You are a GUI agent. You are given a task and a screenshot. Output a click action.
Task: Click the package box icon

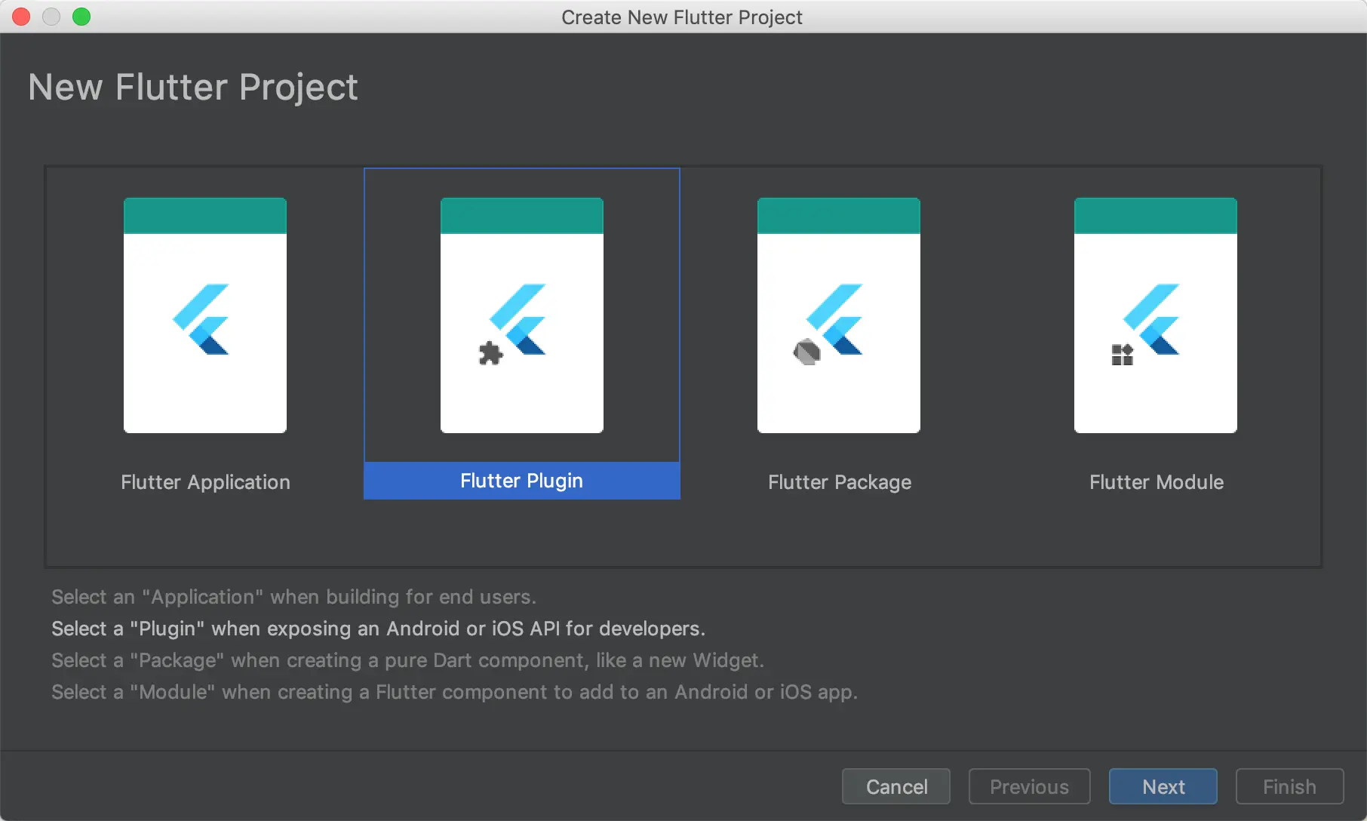(x=806, y=352)
